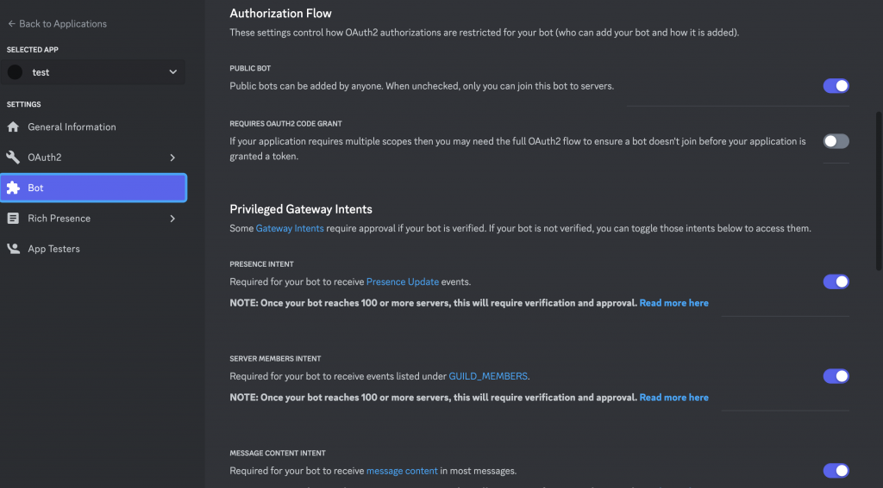Open the Gateway Intents link
Screen dimensions: 883x488
click(x=290, y=229)
